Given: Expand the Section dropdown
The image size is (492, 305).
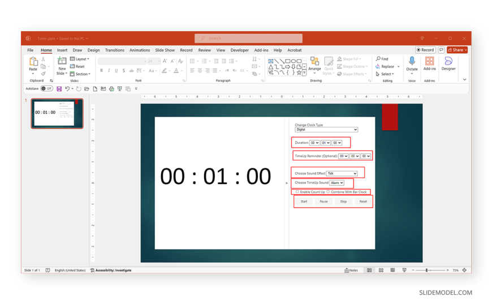Looking at the screenshot, I should 80,74.
